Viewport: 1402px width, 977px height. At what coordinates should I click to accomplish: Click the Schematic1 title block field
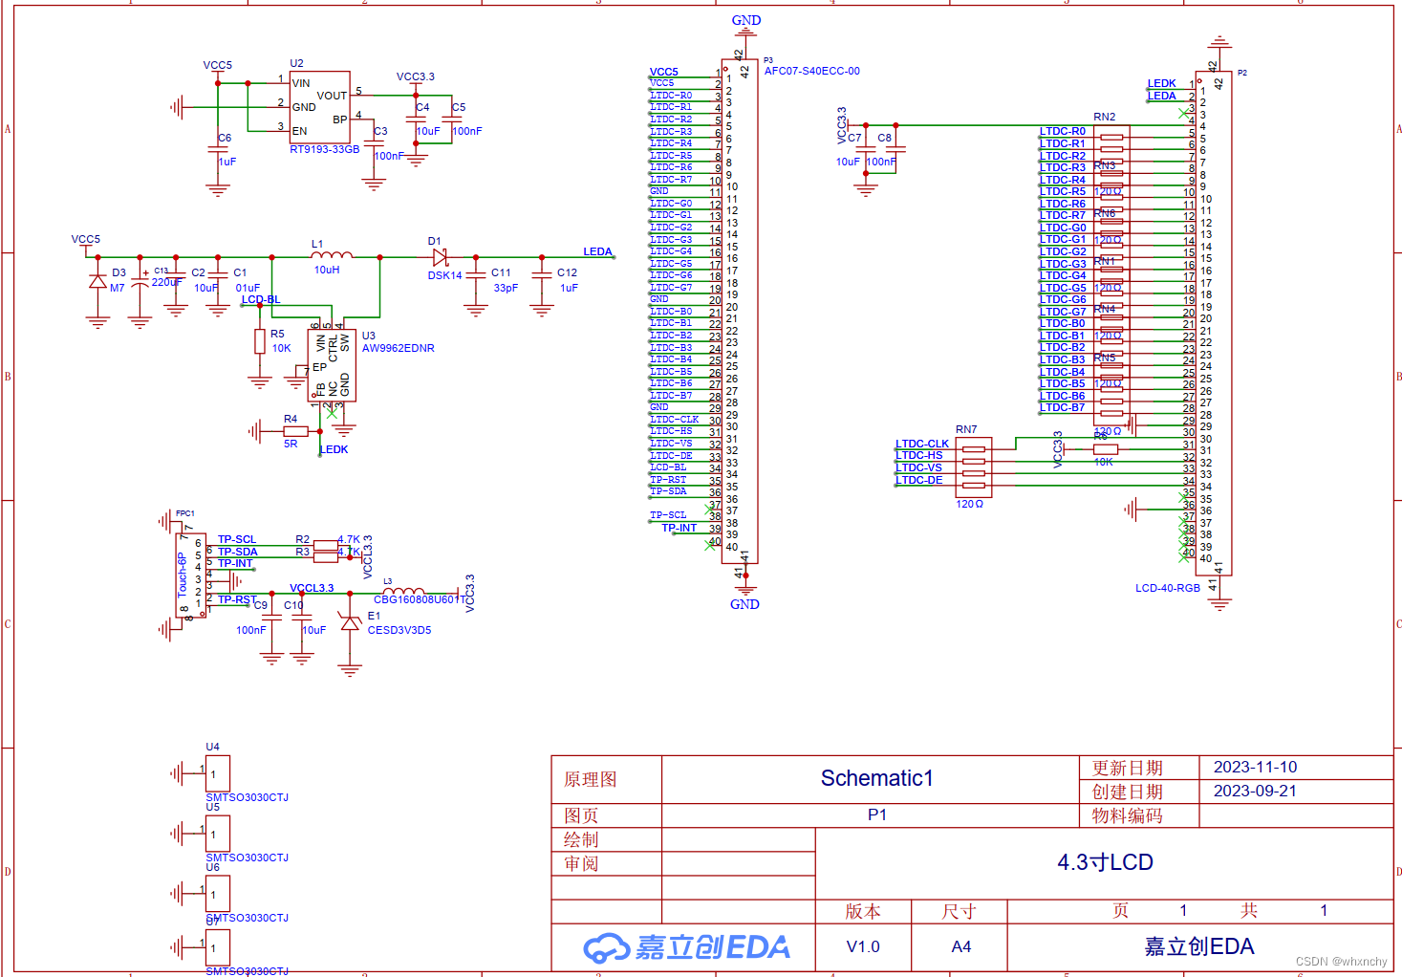876,777
